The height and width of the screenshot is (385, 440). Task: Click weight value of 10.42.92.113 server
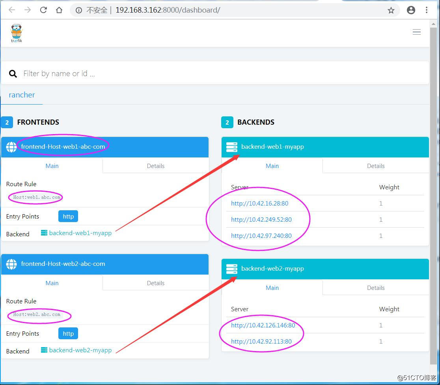[x=381, y=342]
